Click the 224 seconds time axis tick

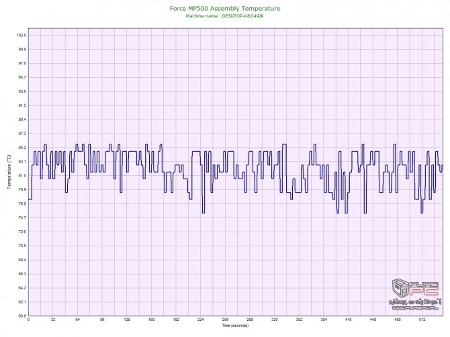point(201,320)
